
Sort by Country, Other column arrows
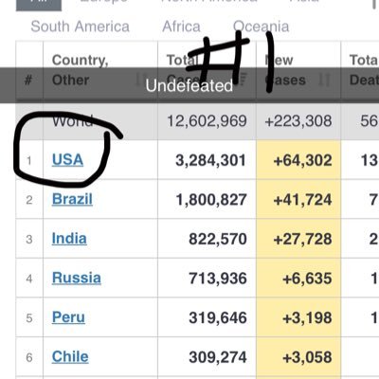pos(140,80)
